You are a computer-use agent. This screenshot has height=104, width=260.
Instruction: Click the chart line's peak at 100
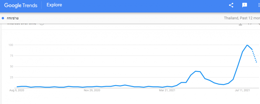(x=247, y=45)
